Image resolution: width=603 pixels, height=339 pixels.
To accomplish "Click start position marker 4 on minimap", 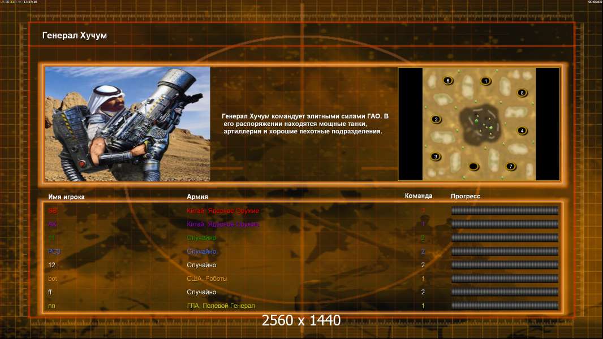I will pyautogui.click(x=522, y=131).
